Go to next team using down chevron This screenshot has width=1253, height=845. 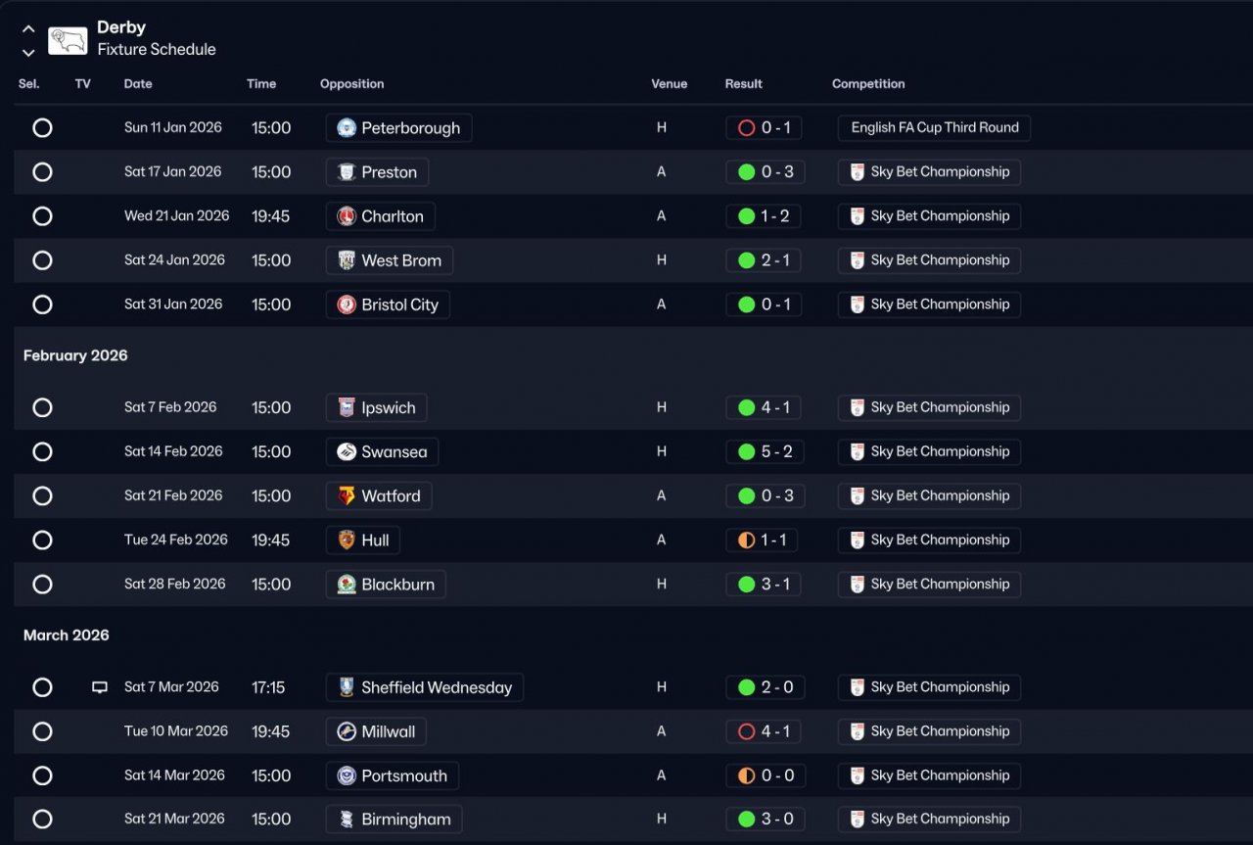[28, 52]
